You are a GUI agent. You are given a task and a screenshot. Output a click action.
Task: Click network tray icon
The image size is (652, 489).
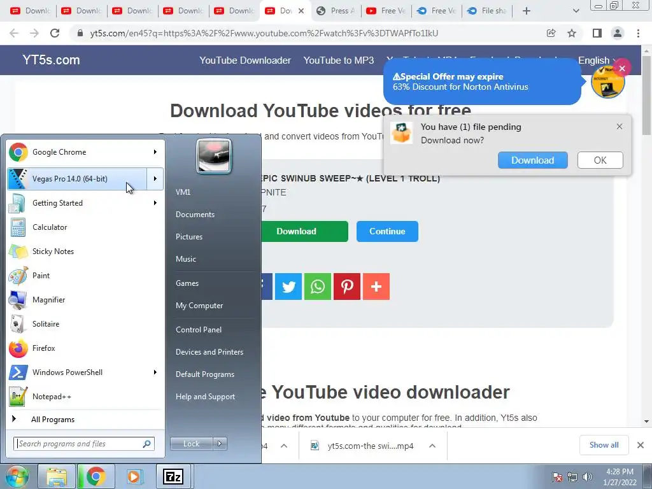[572, 477]
